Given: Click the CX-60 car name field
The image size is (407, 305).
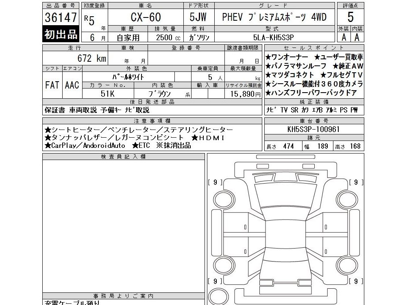Looking at the screenshot, I should coord(146,17).
